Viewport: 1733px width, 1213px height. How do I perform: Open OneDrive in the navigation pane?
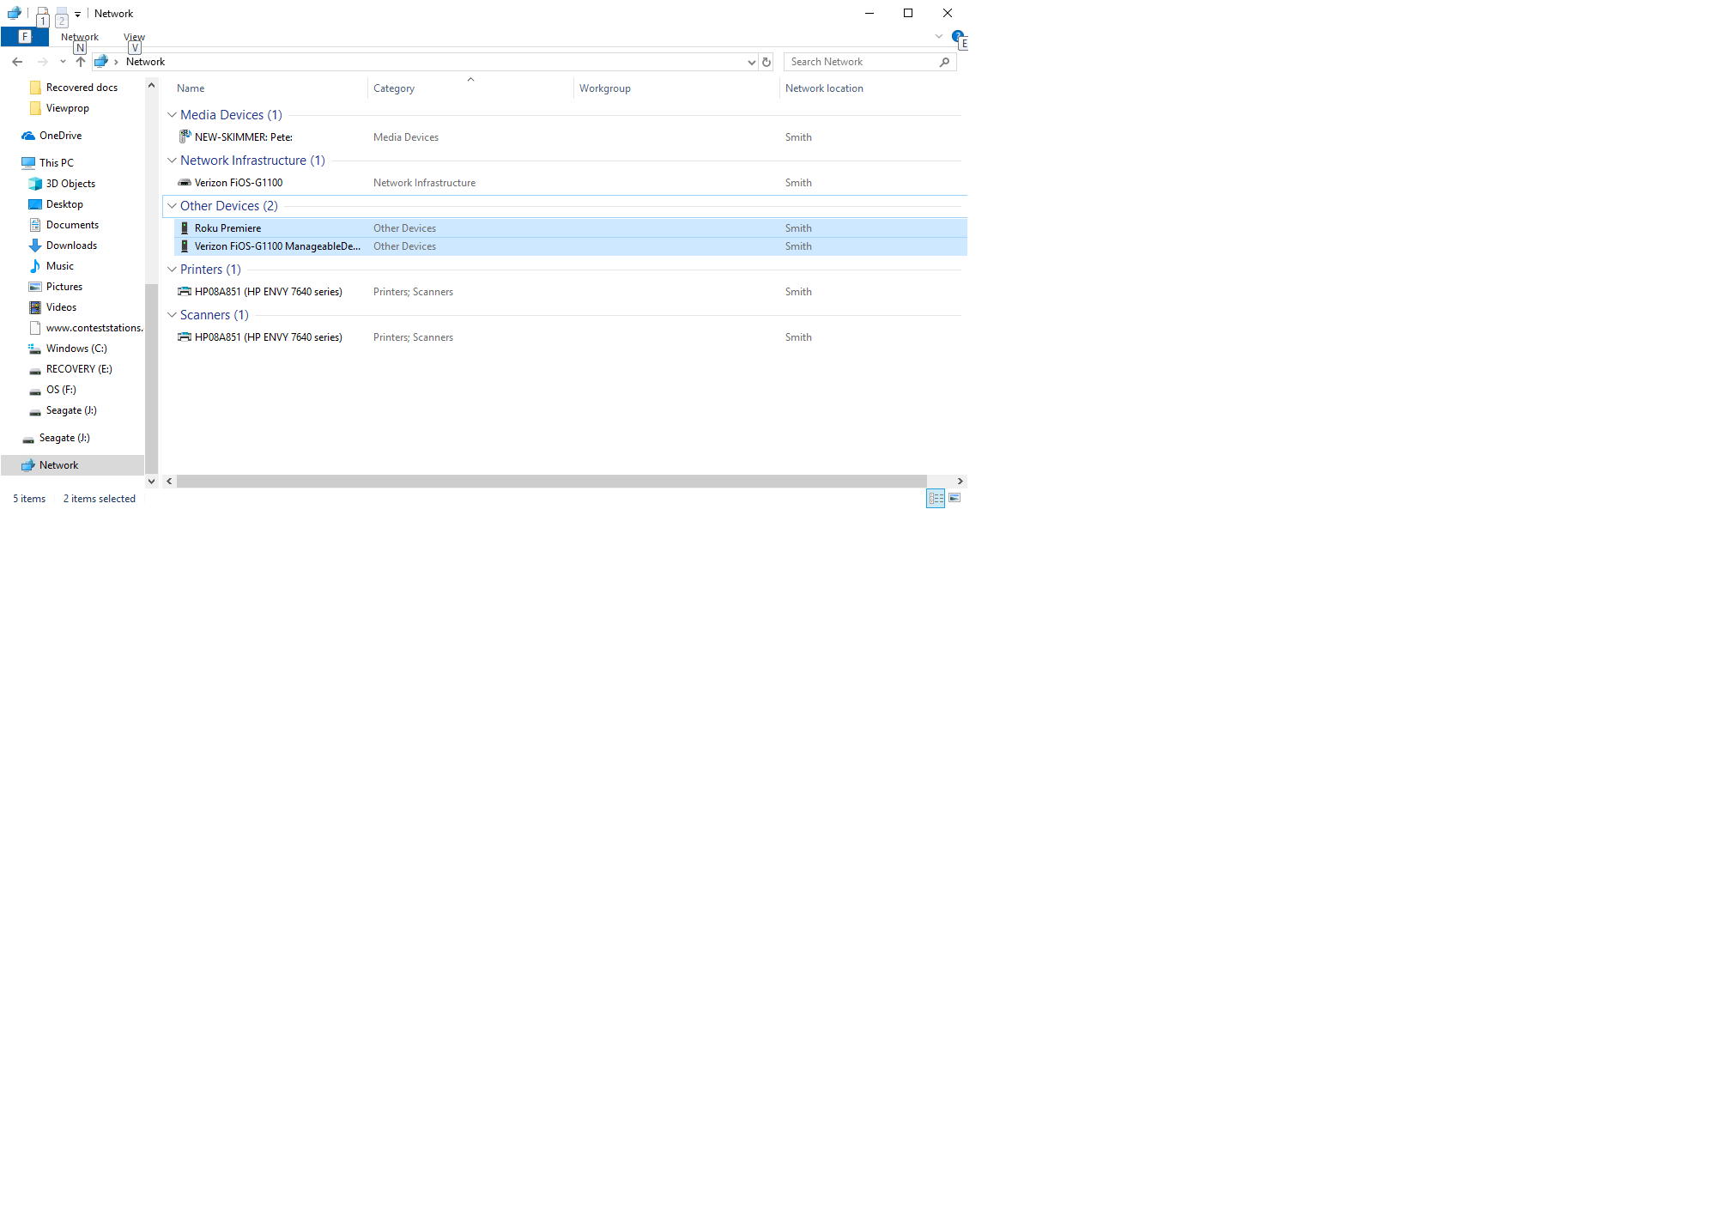pyautogui.click(x=60, y=135)
